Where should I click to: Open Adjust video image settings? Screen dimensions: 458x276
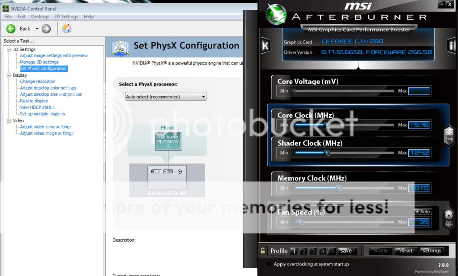click(x=47, y=133)
